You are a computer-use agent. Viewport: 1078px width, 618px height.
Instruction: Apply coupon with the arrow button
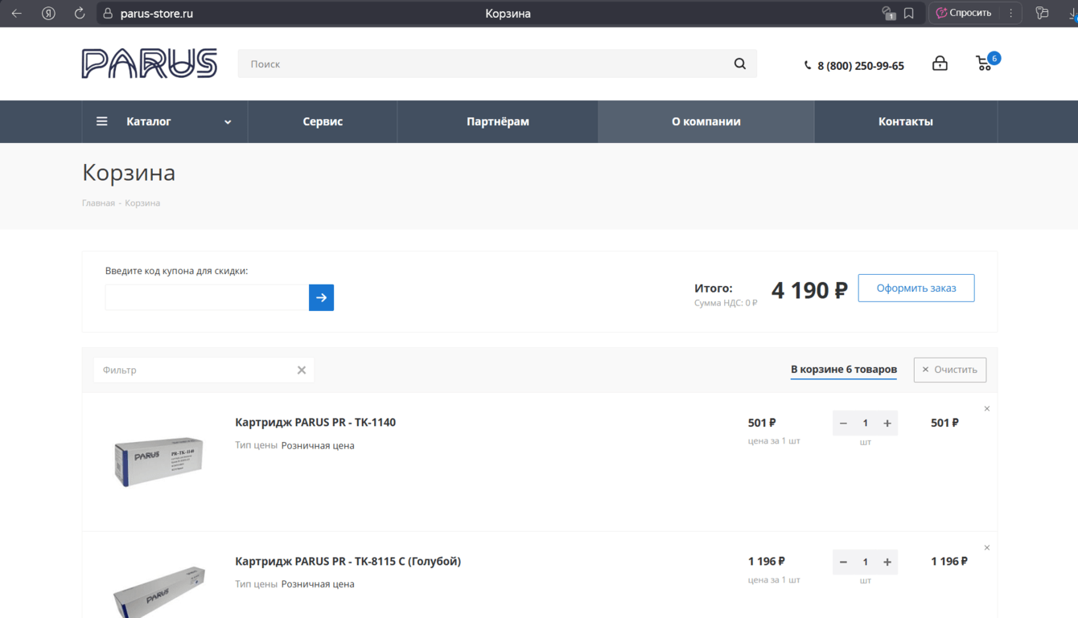tap(321, 297)
